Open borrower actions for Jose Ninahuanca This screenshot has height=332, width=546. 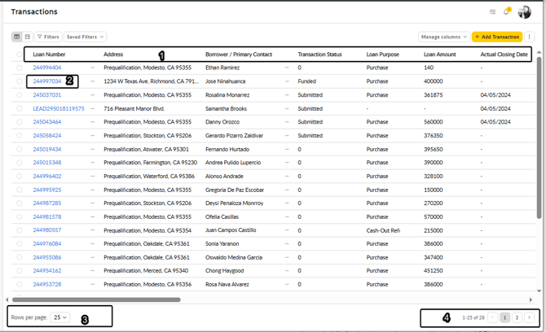pyautogui.click(x=287, y=81)
